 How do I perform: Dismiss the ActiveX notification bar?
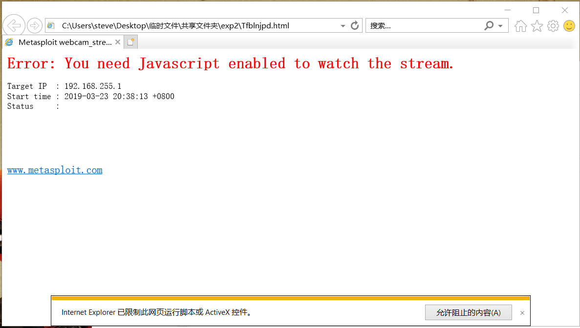522,313
